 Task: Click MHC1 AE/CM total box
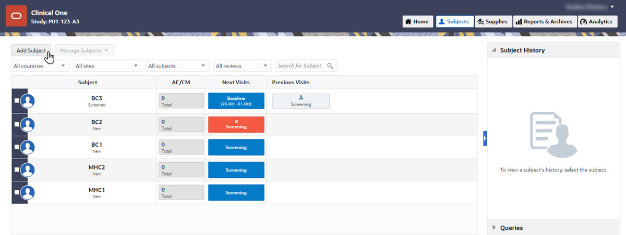pos(180,192)
